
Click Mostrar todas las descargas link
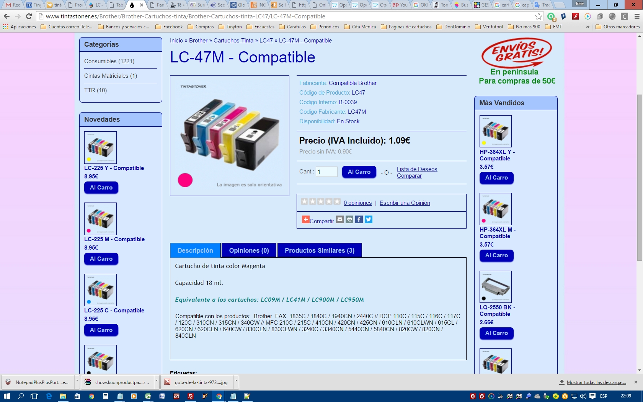click(x=596, y=382)
